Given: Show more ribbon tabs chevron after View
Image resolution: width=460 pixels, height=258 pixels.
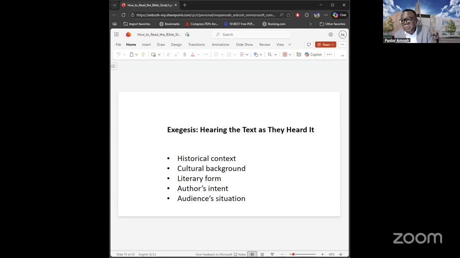Looking at the screenshot, I should [x=290, y=45].
